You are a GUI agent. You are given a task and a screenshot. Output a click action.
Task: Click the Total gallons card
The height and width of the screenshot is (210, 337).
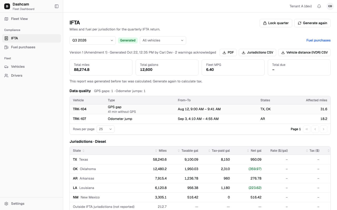point(167,67)
